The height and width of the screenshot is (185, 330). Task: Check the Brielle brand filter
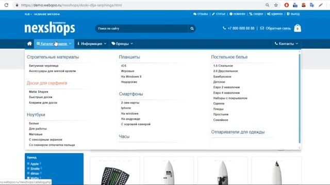pyautogui.click(x=28, y=169)
